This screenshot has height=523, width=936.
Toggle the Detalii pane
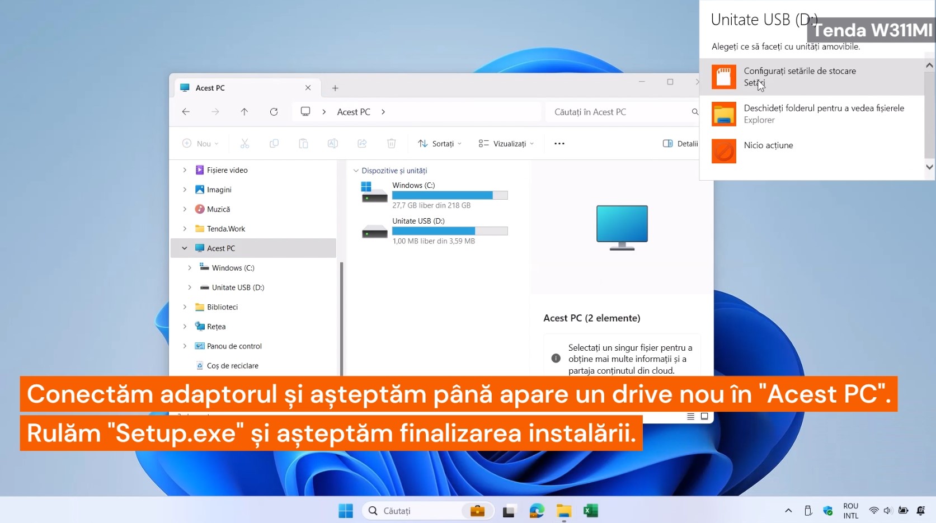(680, 144)
